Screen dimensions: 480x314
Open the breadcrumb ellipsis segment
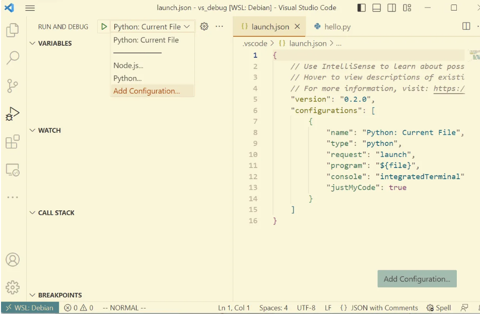338,44
